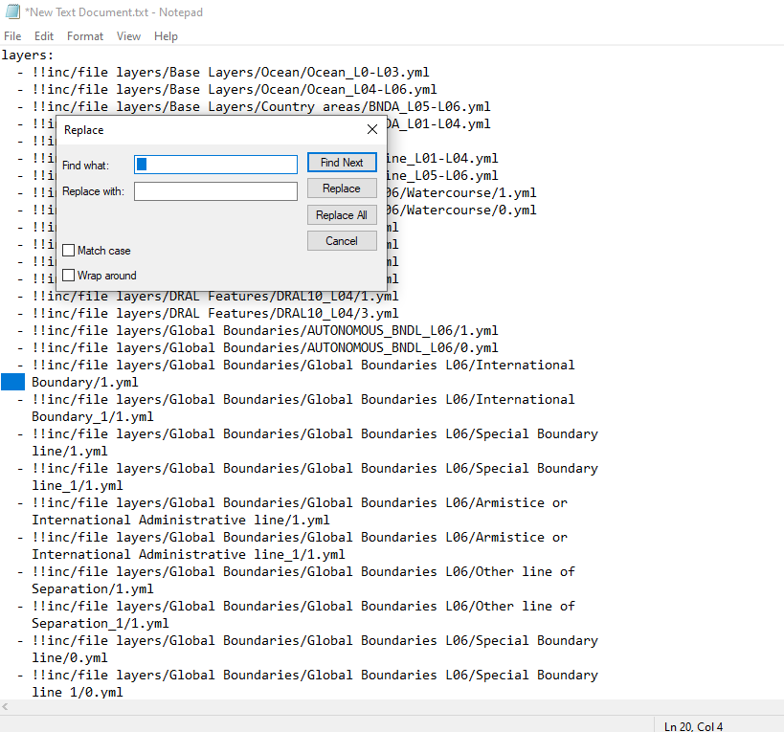Click into the 'Replace with' text field
This screenshot has height=732, width=784.
click(216, 191)
